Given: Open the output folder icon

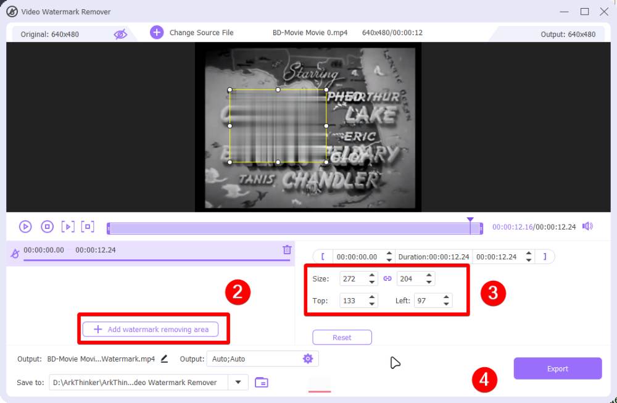Looking at the screenshot, I should pyautogui.click(x=261, y=382).
